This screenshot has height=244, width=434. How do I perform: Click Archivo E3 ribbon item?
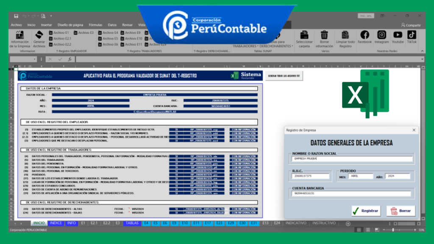tap(83, 33)
